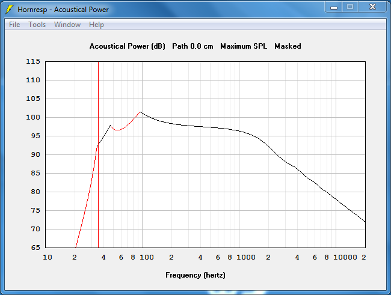Click the Hornresp lightning bolt title icon
391x295 pixels.
(x=10, y=10)
